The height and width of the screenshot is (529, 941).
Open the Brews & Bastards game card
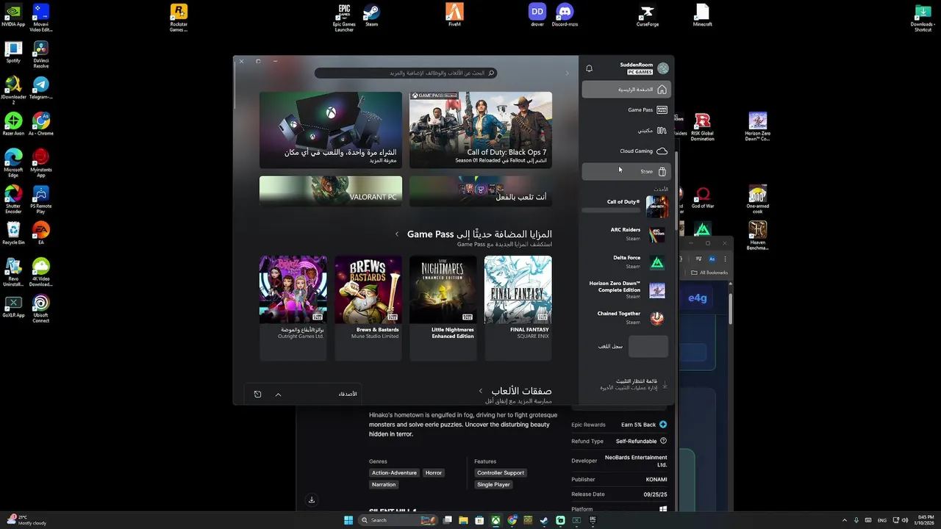(368, 308)
